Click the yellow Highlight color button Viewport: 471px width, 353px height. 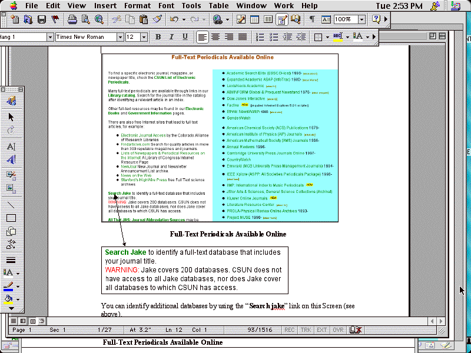click(x=337, y=37)
